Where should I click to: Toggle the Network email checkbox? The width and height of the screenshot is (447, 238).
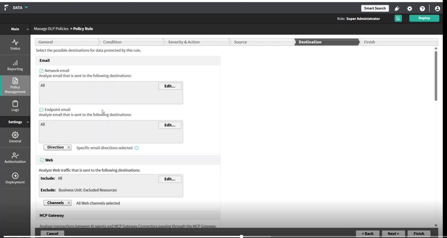41,71
